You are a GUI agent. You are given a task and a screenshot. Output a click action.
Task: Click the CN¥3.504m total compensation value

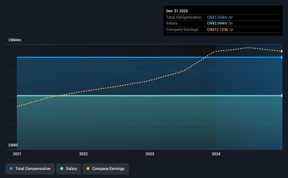[217, 17]
